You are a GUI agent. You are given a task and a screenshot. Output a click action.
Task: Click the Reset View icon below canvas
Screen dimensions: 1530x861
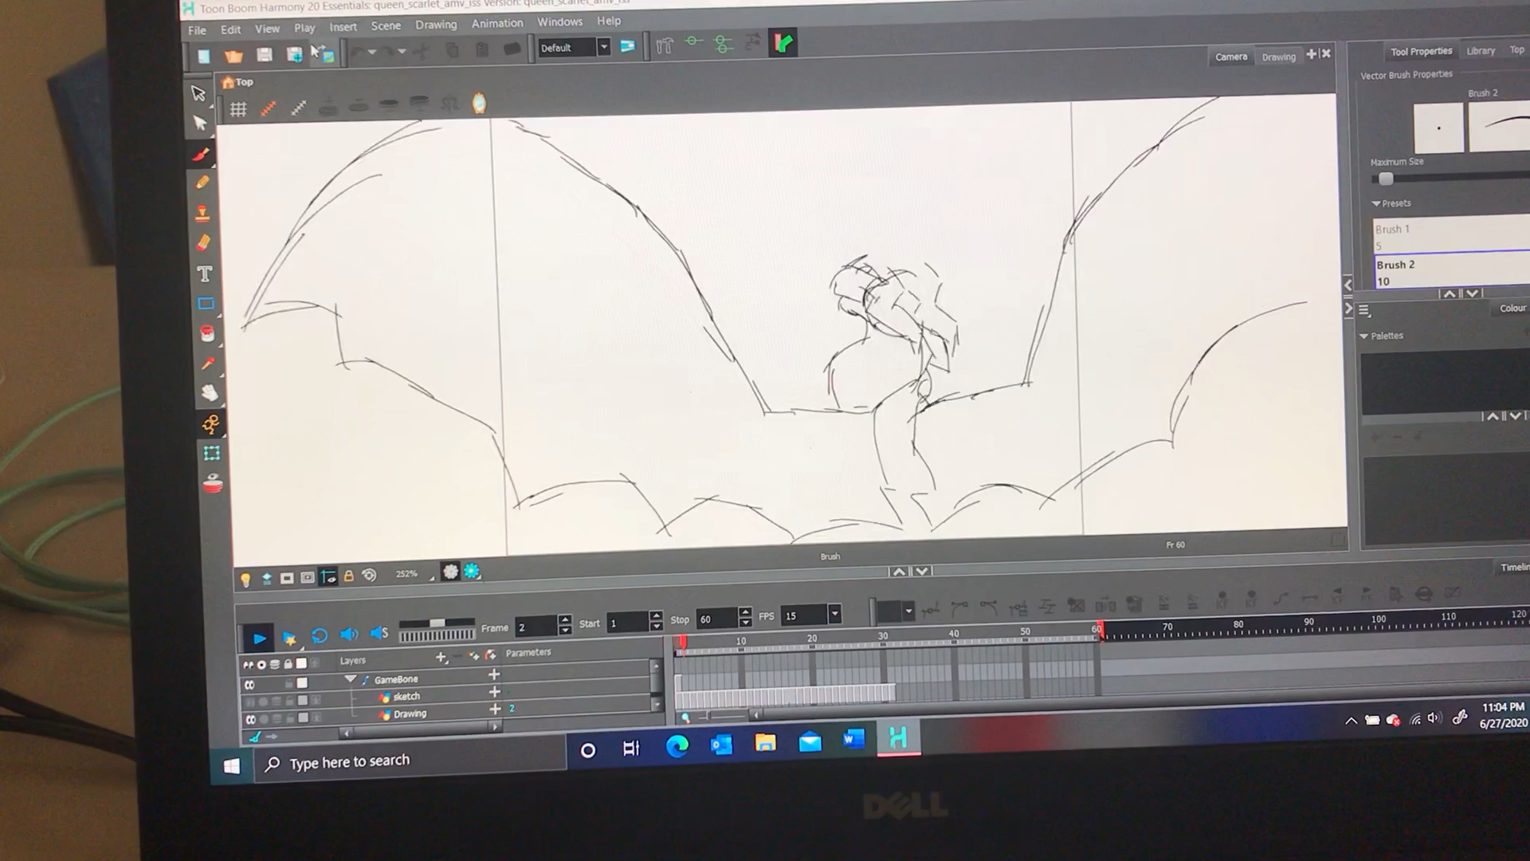368,575
